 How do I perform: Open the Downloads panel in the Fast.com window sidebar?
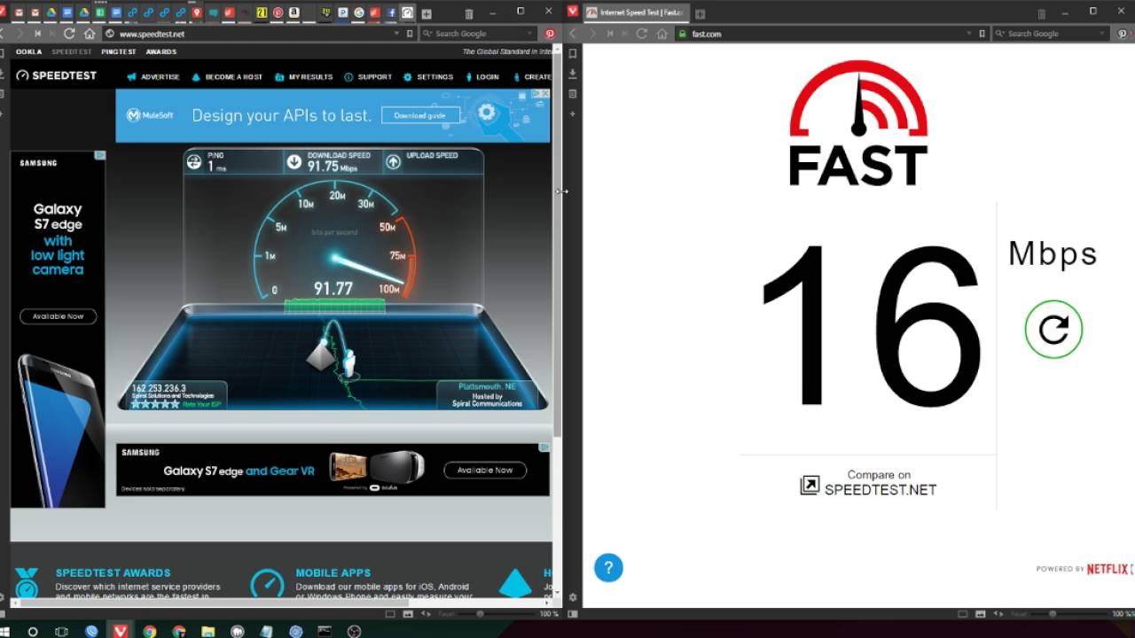[x=573, y=74]
